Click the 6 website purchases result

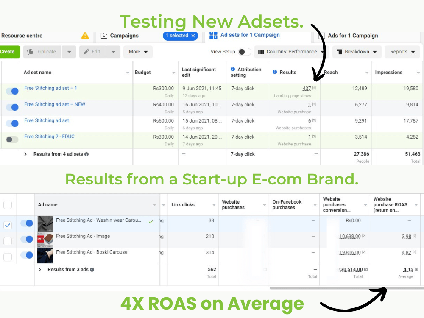310,121
